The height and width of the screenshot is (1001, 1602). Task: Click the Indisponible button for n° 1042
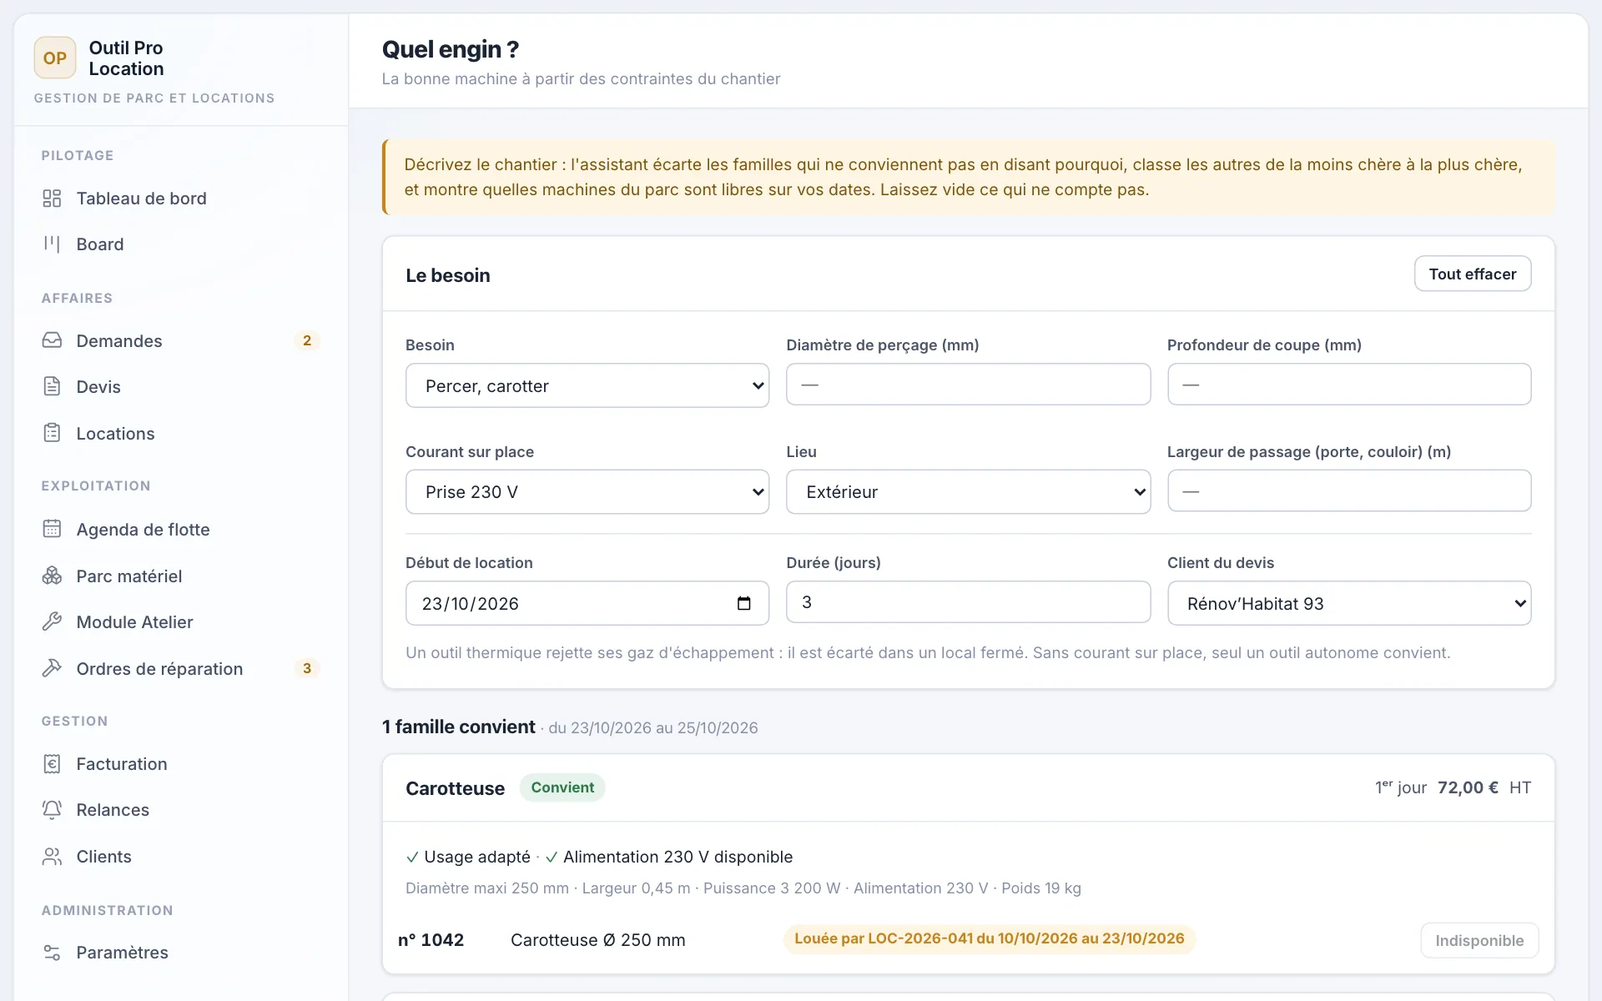pos(1479,940)
